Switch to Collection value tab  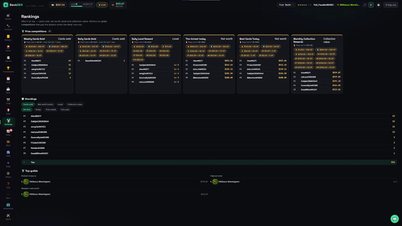click(x=75, y=104)
